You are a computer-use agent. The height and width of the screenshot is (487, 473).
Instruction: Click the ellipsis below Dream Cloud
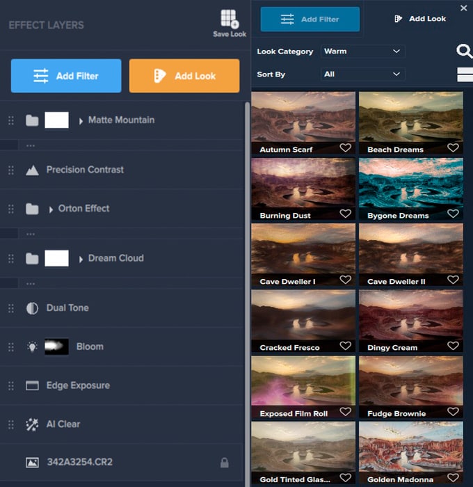31,284
